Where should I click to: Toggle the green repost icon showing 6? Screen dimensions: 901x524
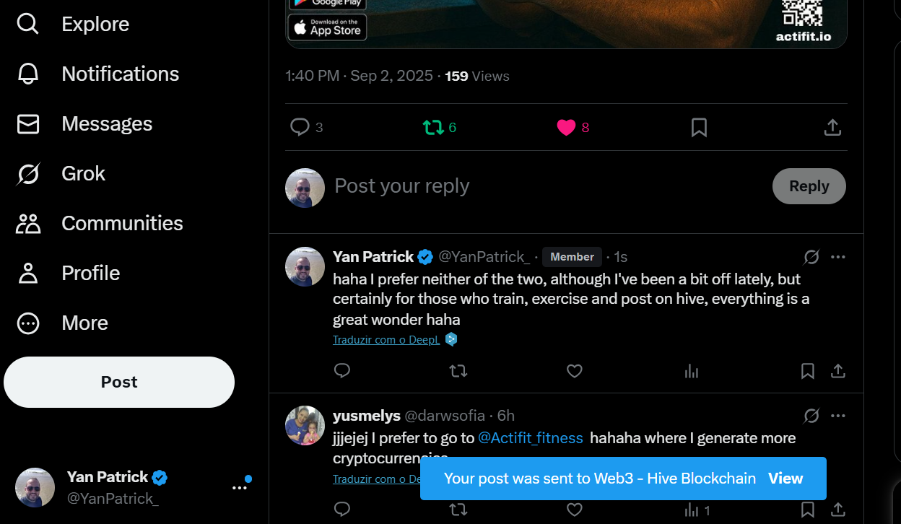coord(433,128)
